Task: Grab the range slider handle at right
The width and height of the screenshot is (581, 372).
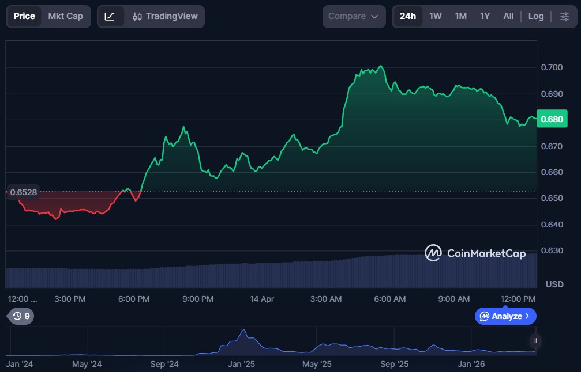Action: (x=535, y=341)
